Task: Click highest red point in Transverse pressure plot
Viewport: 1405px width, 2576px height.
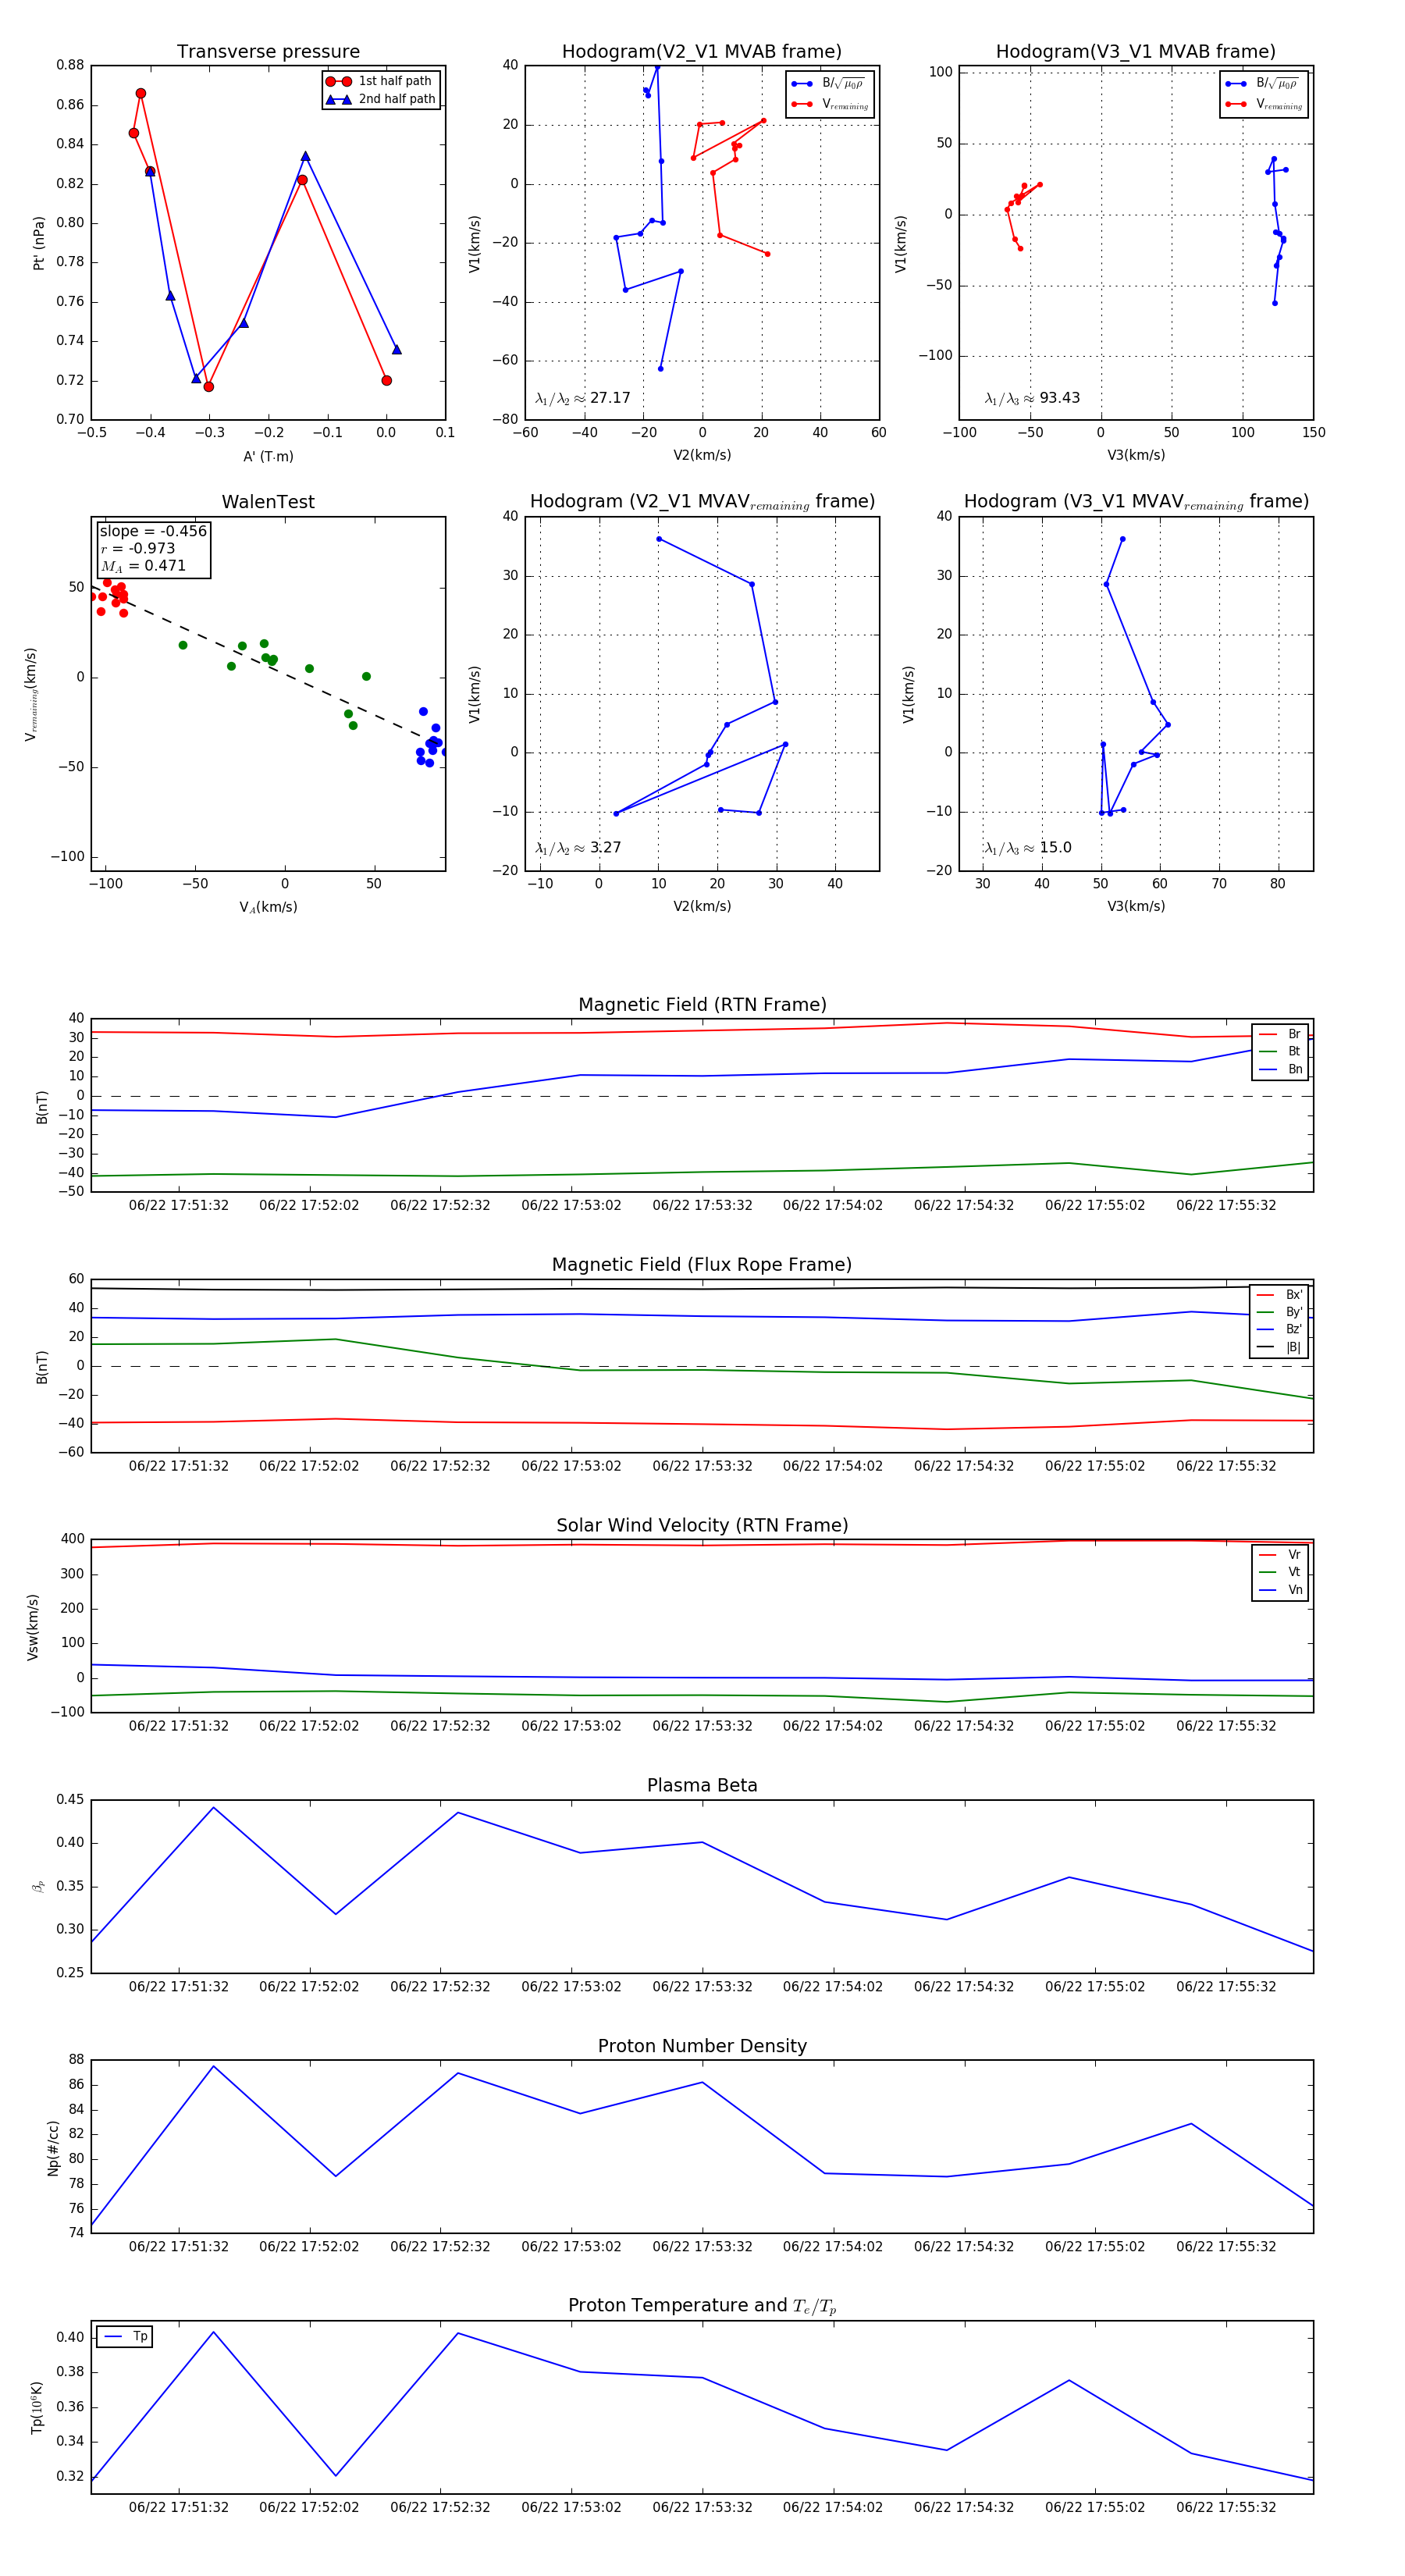Action: pyautogui.click(x=141, y=93)
